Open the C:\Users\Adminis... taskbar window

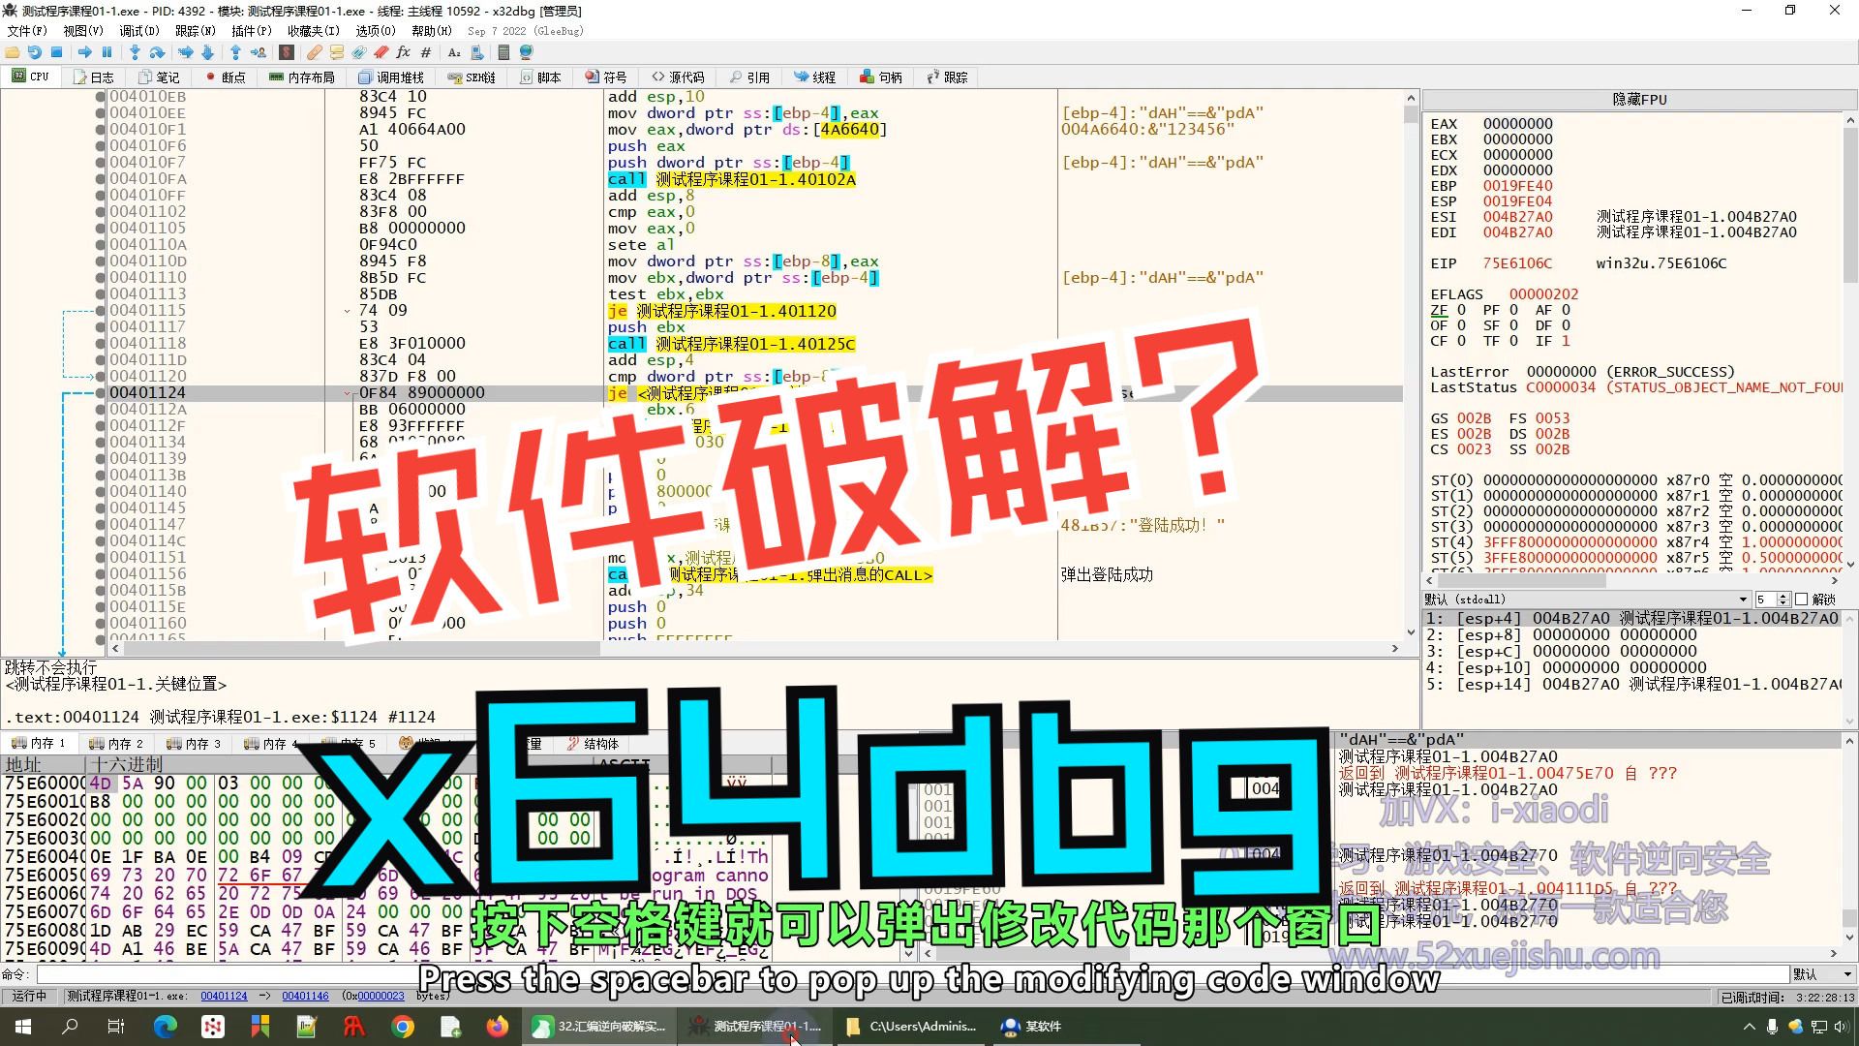[x=911, y=1026]
